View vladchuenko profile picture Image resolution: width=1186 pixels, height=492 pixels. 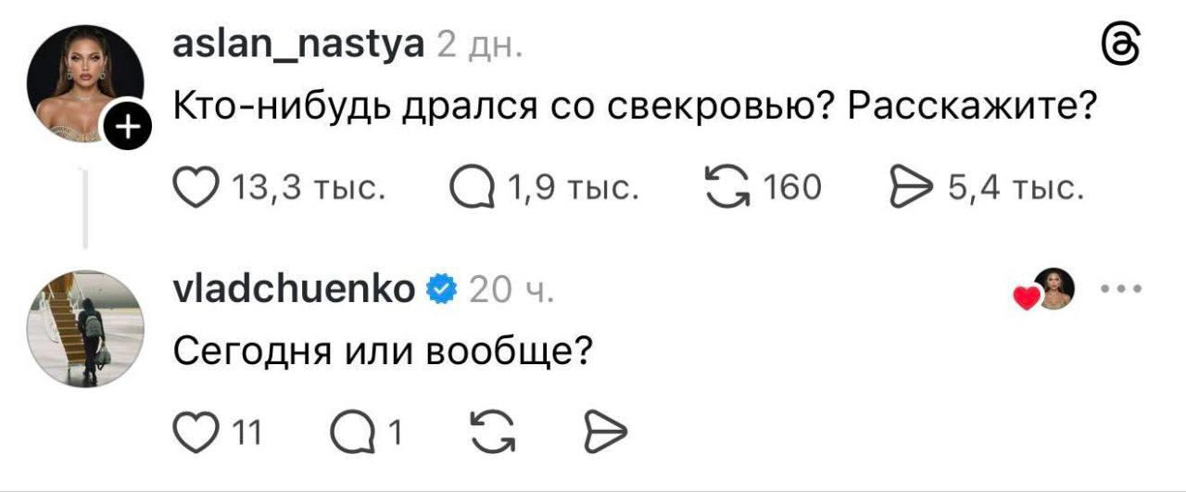(x=85, y=329)
